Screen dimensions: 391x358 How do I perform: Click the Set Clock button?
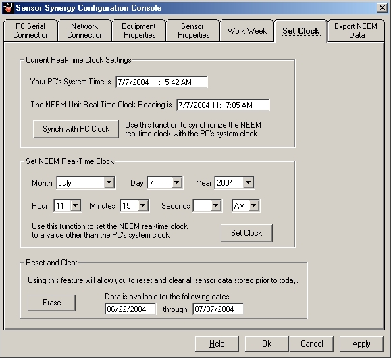246,233
